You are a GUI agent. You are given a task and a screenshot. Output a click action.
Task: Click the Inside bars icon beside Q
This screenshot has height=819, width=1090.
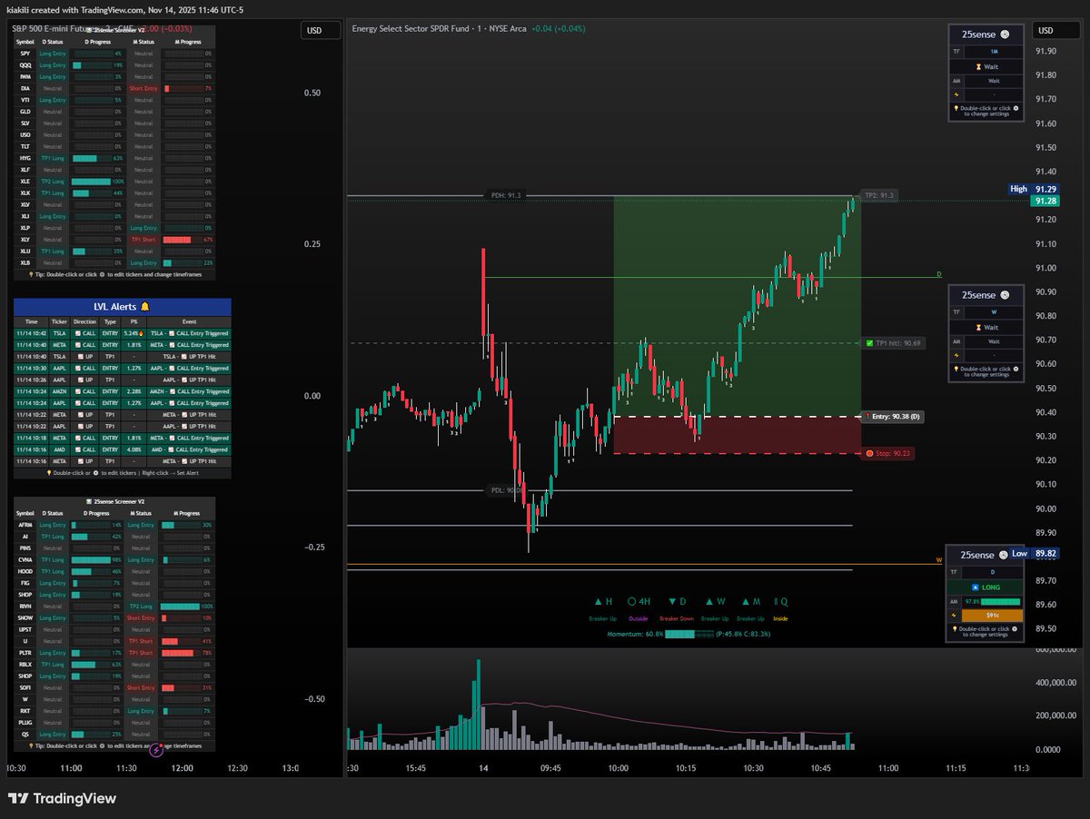(x=774, y=600)
